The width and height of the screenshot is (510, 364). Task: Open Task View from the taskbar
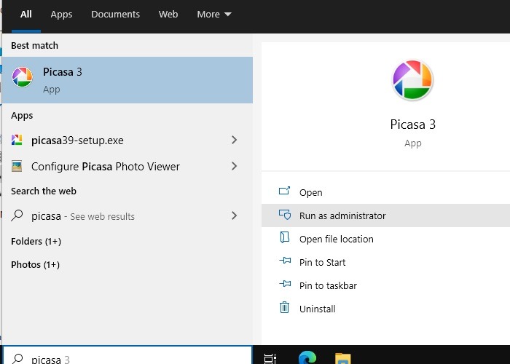270,358
